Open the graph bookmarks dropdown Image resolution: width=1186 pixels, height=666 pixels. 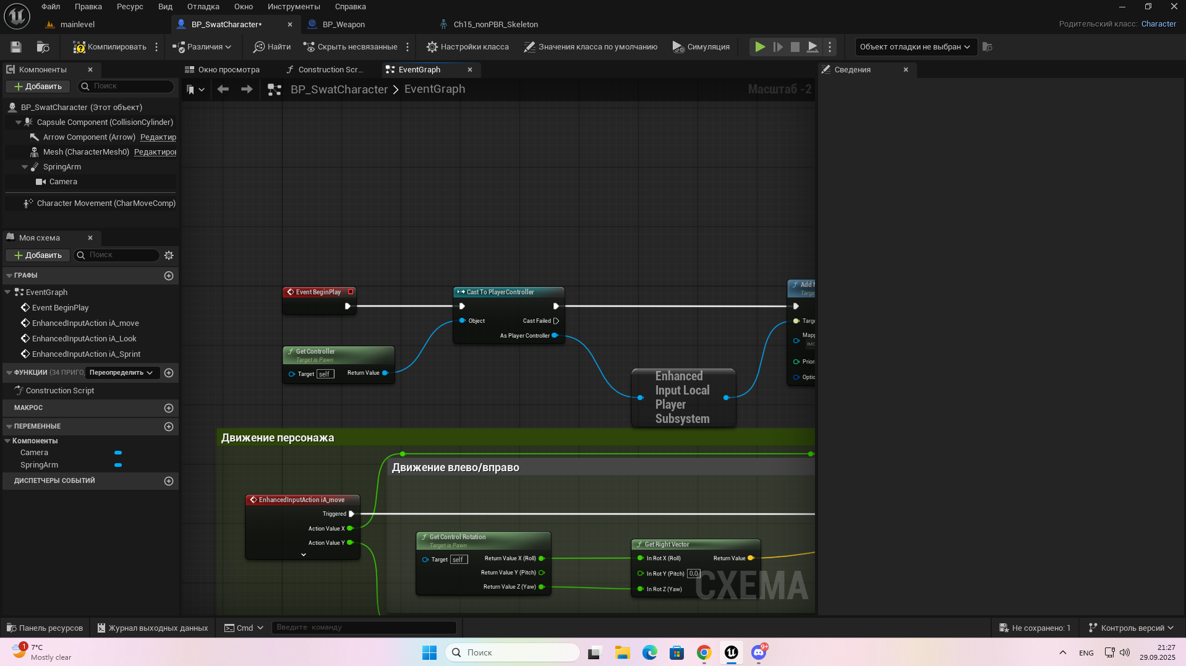coord(195,90)
